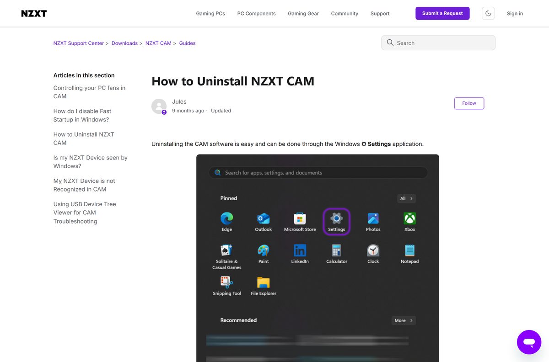The height and width of the screenshot is (362, 549).
Task: Click Sign in link
Action: pyautogui.click(x=515, y=13)
